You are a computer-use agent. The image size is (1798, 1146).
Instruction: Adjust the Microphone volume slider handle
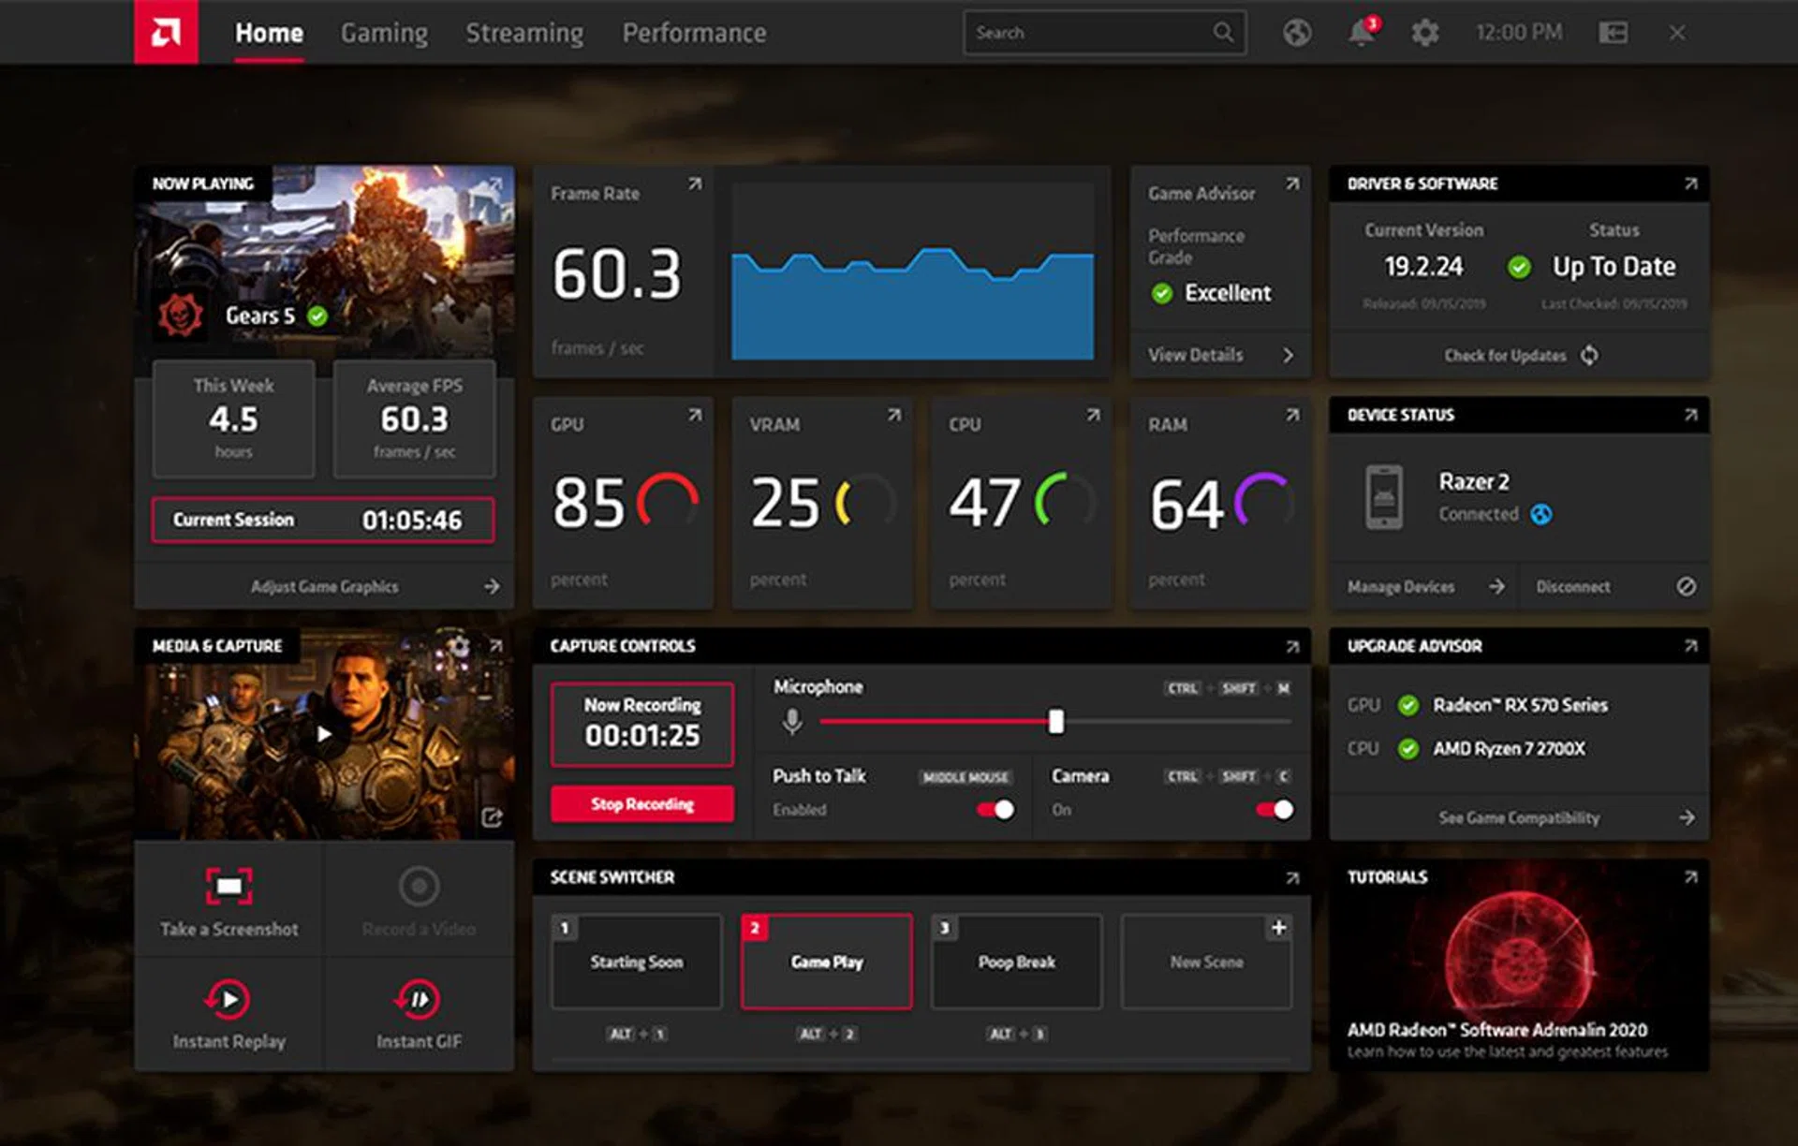click(1055, 721)
